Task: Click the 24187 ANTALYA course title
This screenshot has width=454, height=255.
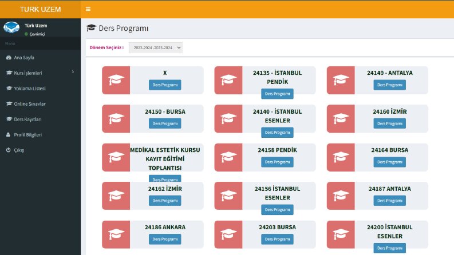Action: [390, 189]
